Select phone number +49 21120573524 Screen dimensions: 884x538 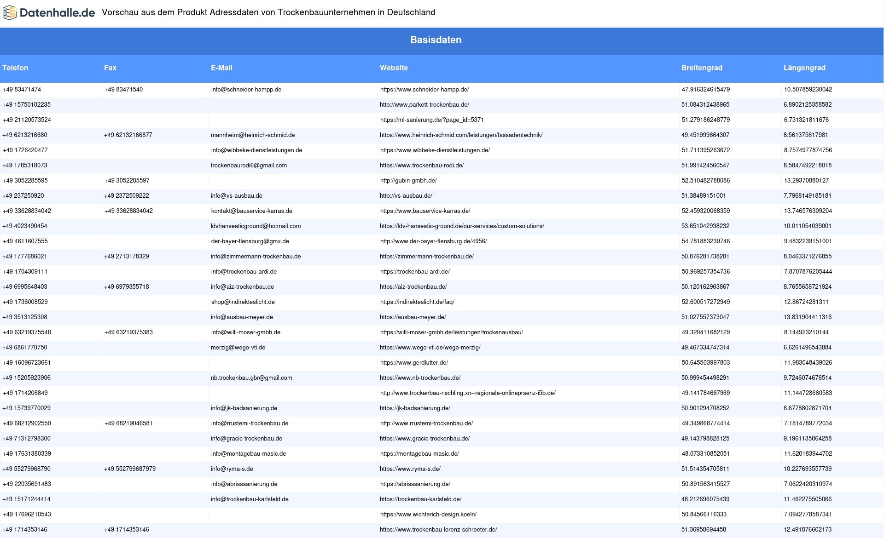click(27, 120)
